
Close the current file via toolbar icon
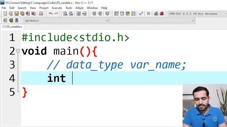28,14
